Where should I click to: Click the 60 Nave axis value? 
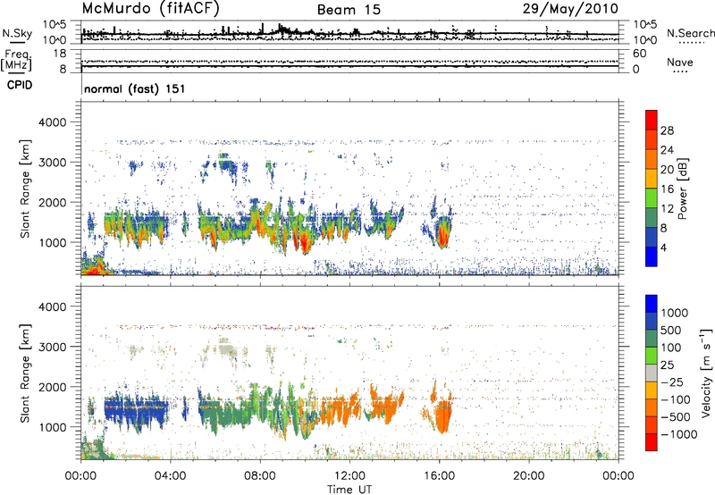point(639,54)
